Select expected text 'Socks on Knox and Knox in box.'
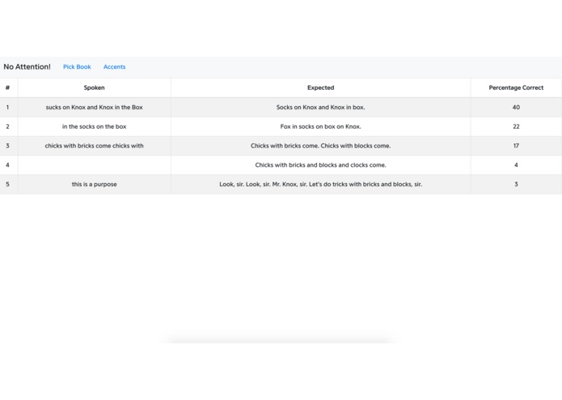Viewport: 562px width, 400px height. point(321,107)
